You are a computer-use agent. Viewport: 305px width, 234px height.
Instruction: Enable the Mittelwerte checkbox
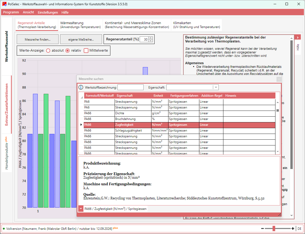pos(86,51)
